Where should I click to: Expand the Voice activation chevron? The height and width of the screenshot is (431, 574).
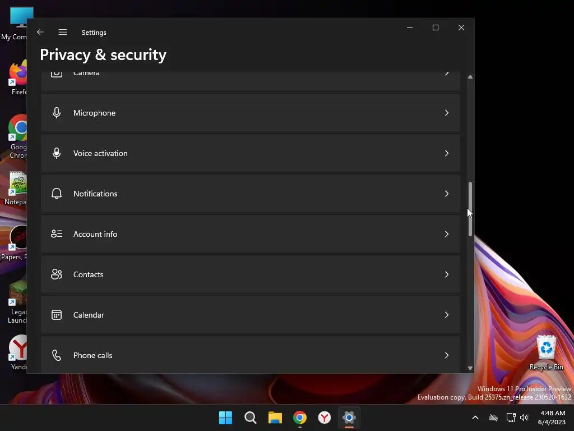coord(447,153)
